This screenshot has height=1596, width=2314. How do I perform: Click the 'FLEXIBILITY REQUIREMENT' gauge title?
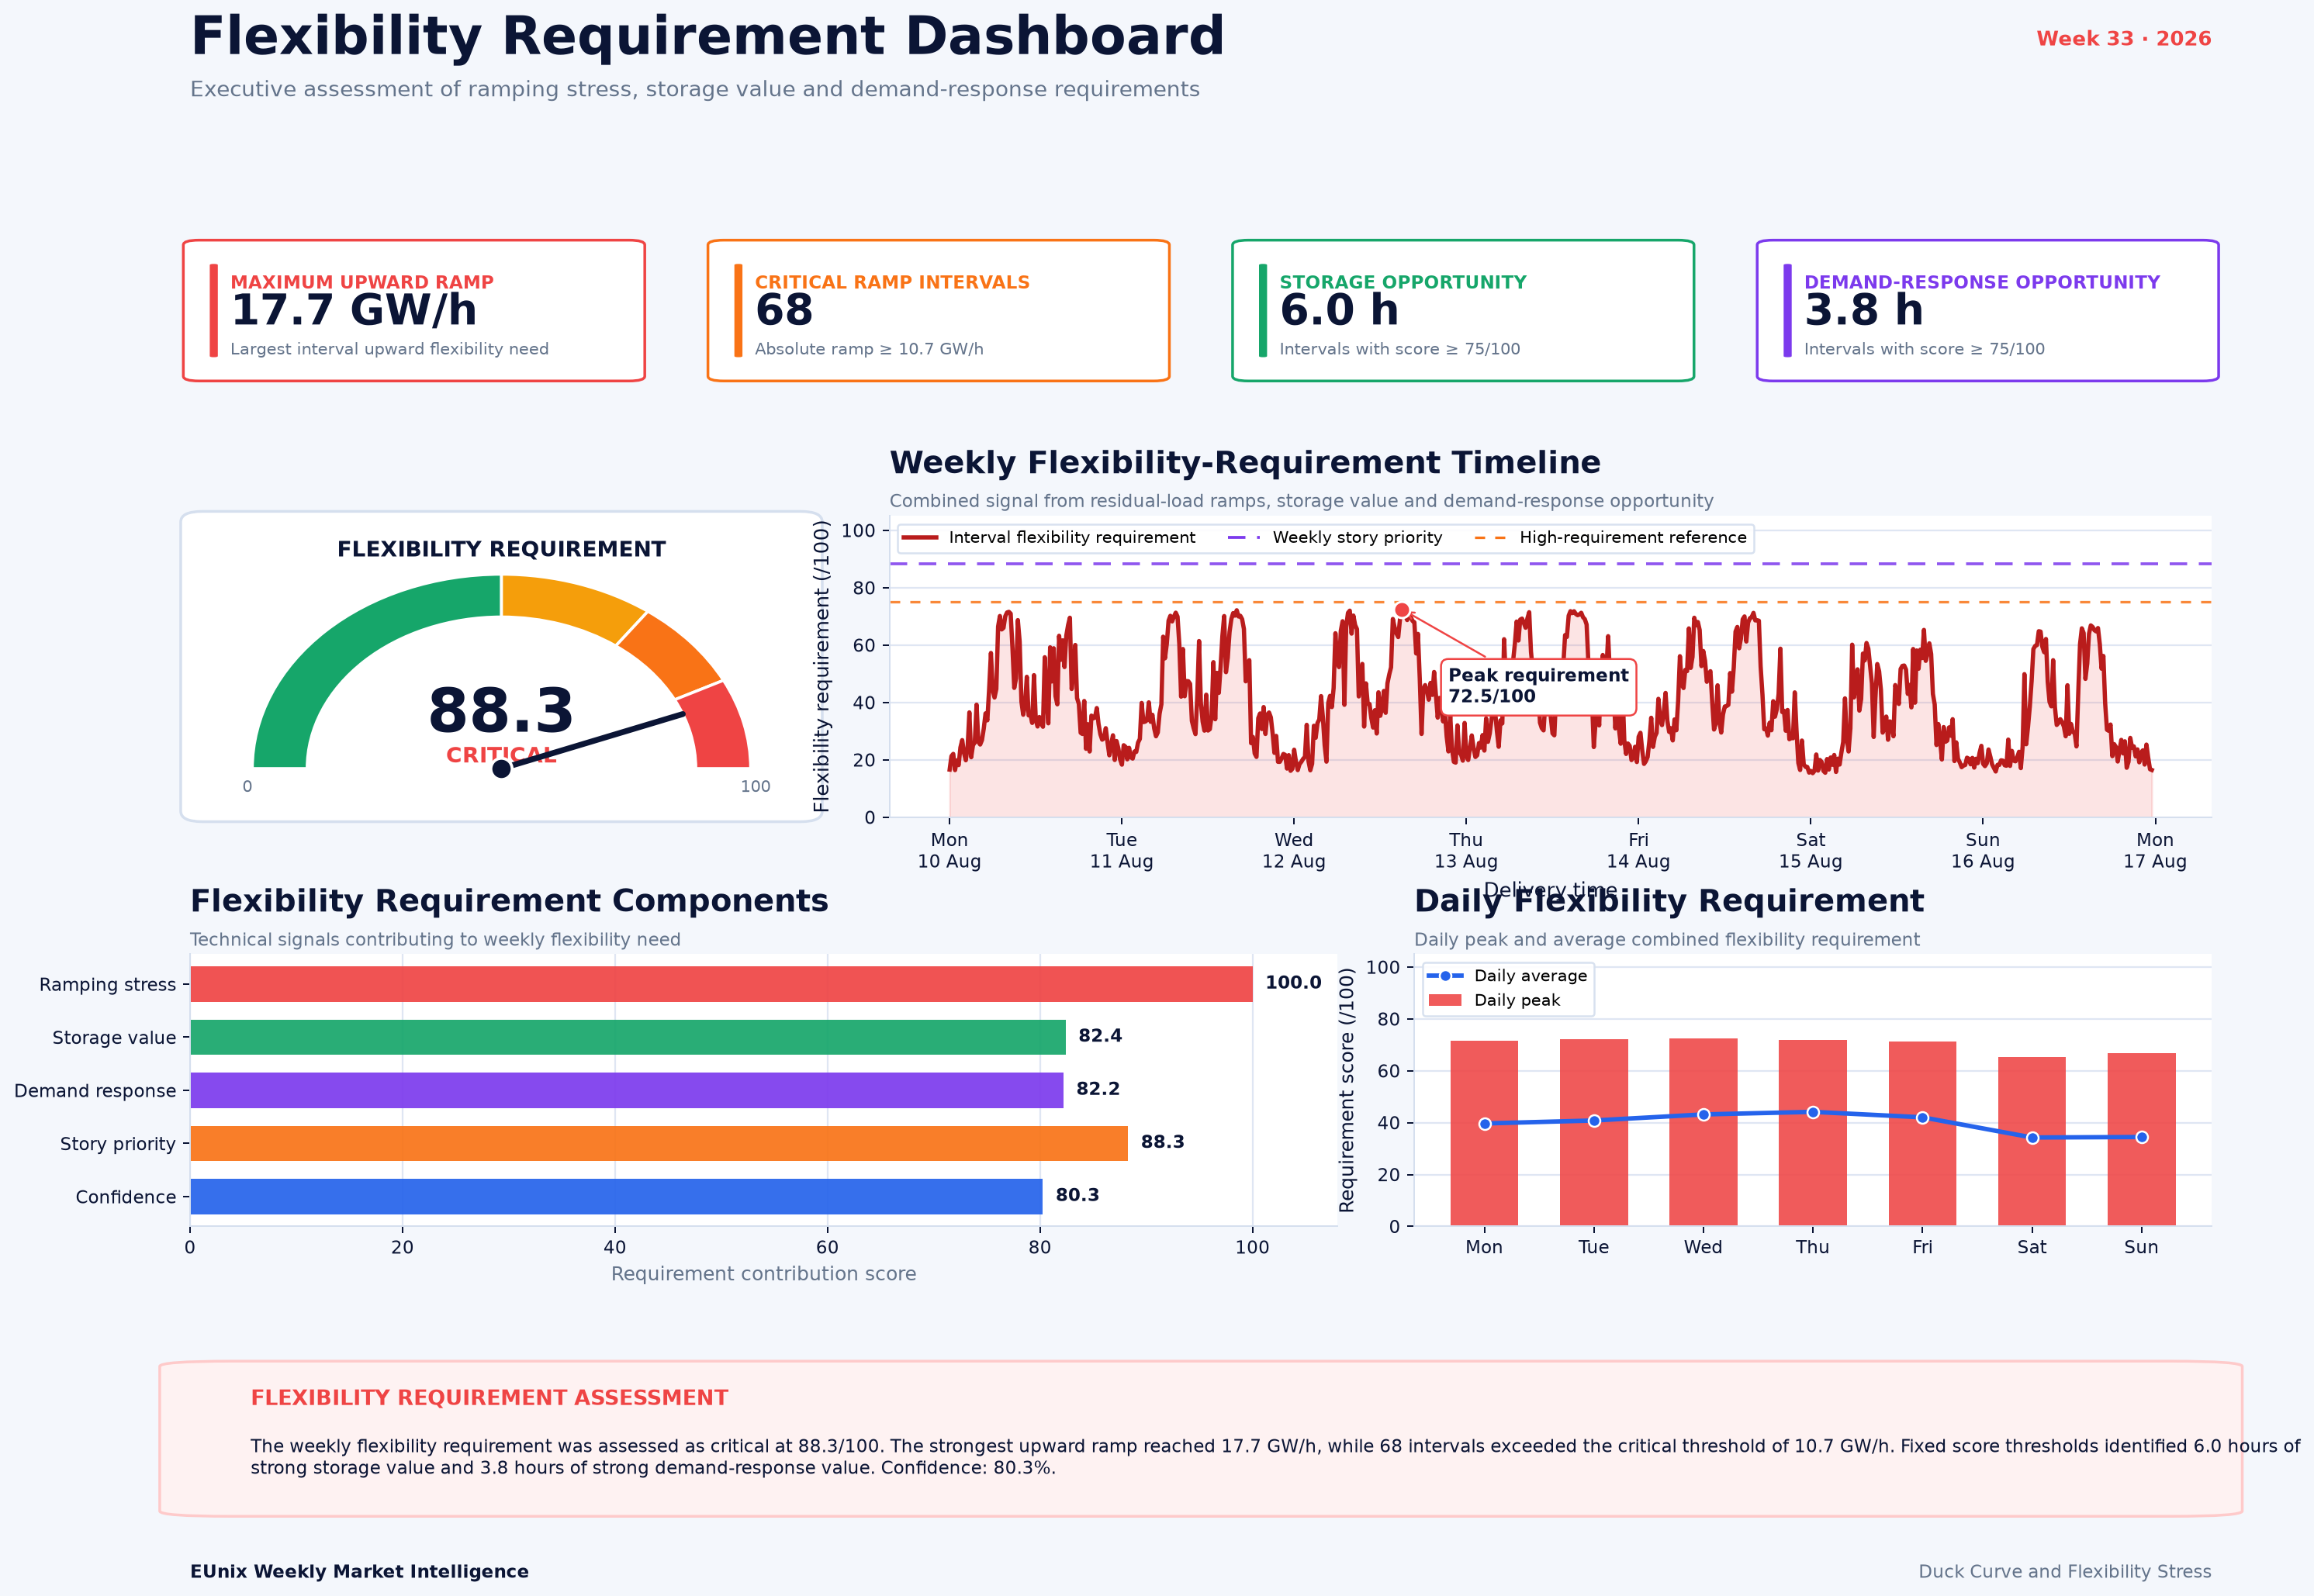pyautogui.click(x=501, y=549)
